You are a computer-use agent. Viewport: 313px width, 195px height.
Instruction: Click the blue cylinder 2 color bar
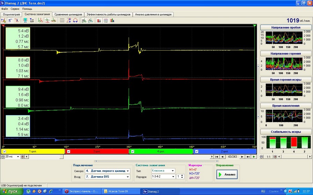click(225, 151)
